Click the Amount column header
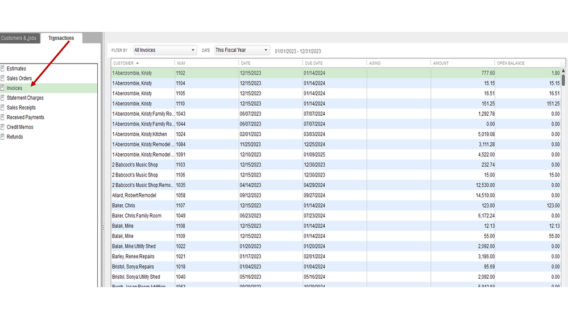568x319 pixels. coord(441,63)
